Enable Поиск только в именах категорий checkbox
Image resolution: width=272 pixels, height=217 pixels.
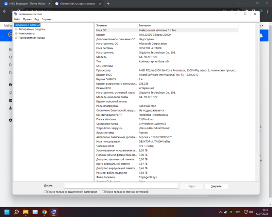coord(103,192)
